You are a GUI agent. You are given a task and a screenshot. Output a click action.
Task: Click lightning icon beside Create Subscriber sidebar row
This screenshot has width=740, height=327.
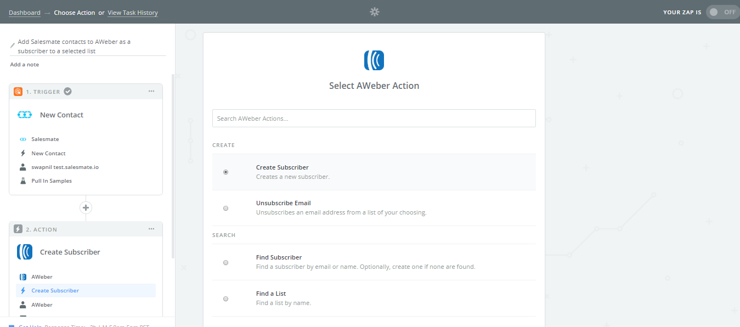click(x=23, y=291)
